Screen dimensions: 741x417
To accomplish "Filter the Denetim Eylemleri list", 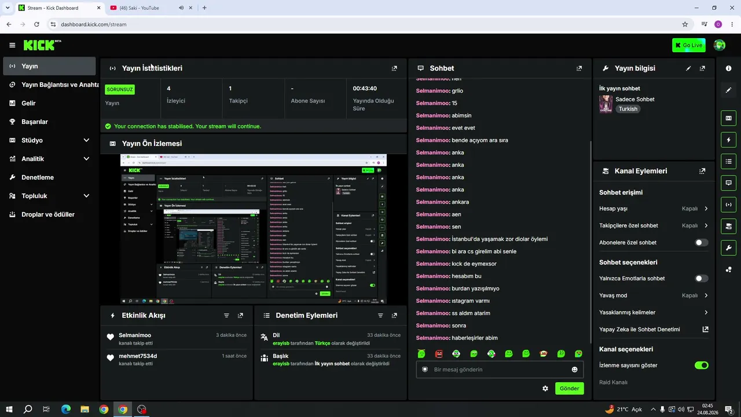I will click(380, 316).
